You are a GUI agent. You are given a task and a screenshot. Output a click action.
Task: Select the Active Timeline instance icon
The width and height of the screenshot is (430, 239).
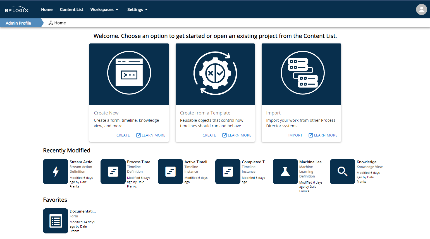click(x=170, y=172)
